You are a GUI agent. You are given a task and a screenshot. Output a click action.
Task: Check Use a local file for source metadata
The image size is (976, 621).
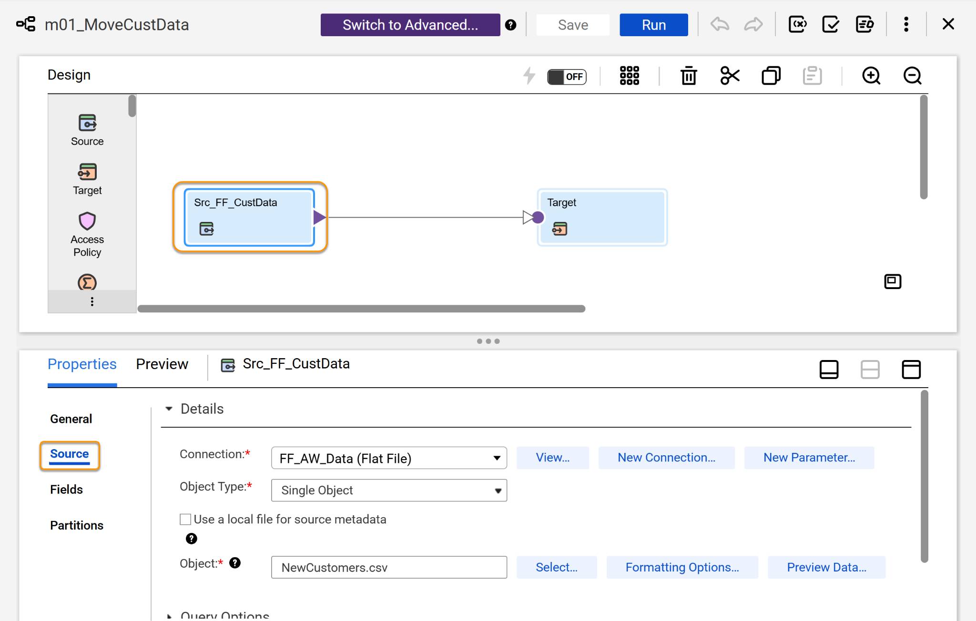[x=185, y=519]
